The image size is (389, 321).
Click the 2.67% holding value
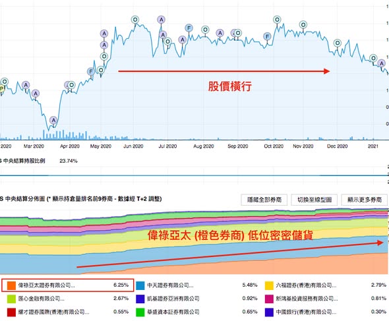point(121,298)
